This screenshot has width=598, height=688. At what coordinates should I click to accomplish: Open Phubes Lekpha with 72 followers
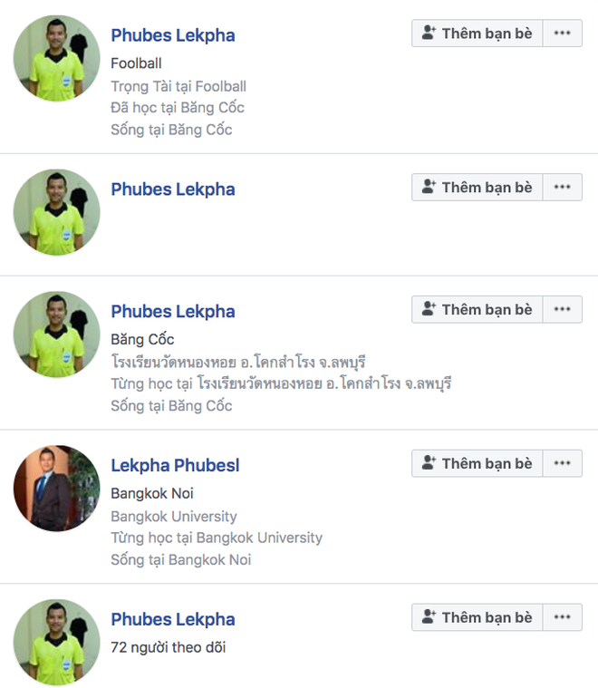pos(172,619)
